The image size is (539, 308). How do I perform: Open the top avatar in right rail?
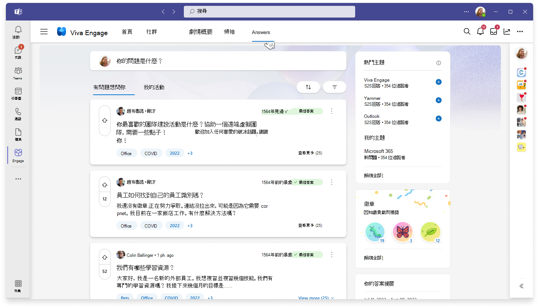pos(521,53)
